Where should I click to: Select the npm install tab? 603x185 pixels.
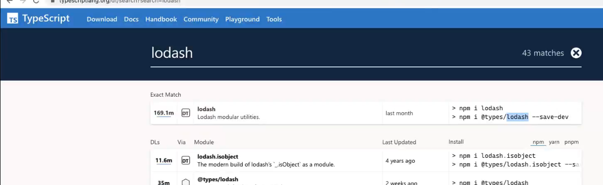click(538, 142)
